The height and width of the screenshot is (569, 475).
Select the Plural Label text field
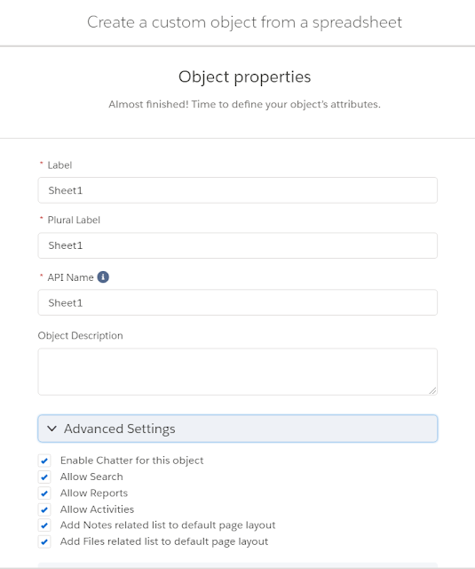point(238,245)
